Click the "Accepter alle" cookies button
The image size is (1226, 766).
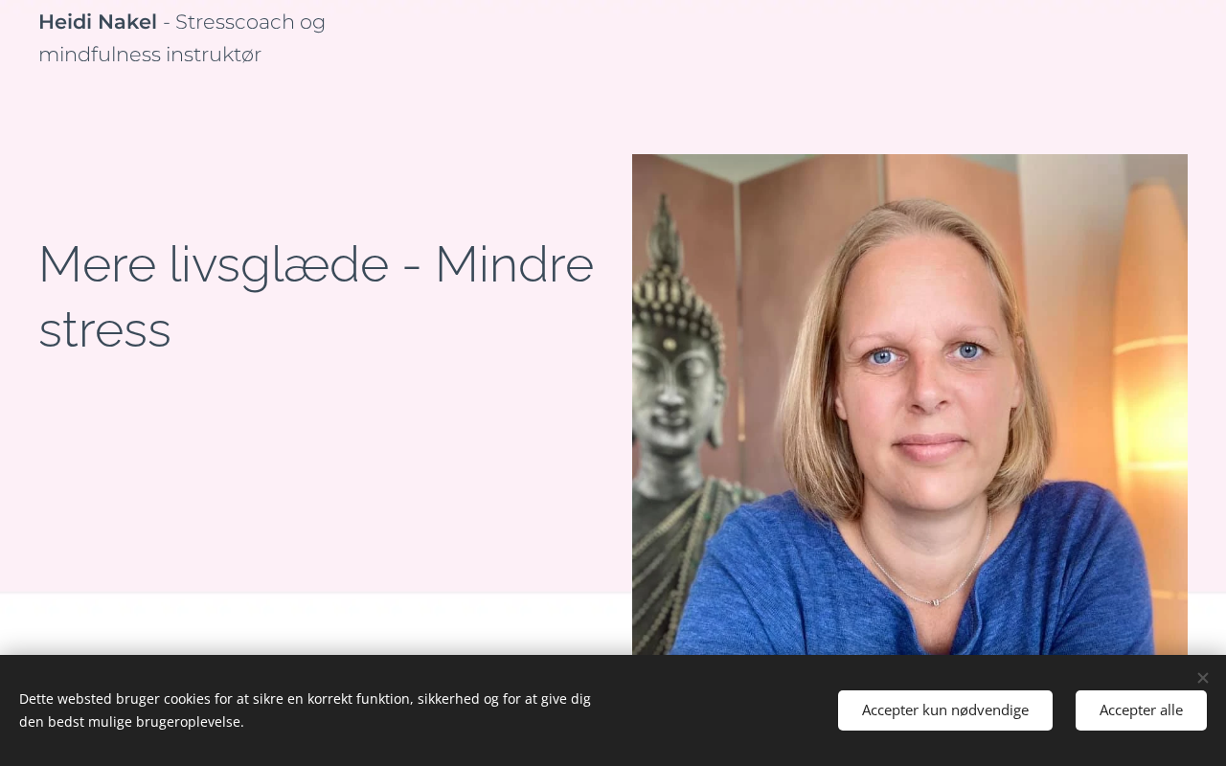1141,710
